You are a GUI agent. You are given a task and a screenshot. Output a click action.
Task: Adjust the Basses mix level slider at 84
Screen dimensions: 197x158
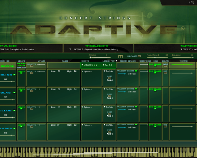[x=7, y=135]
